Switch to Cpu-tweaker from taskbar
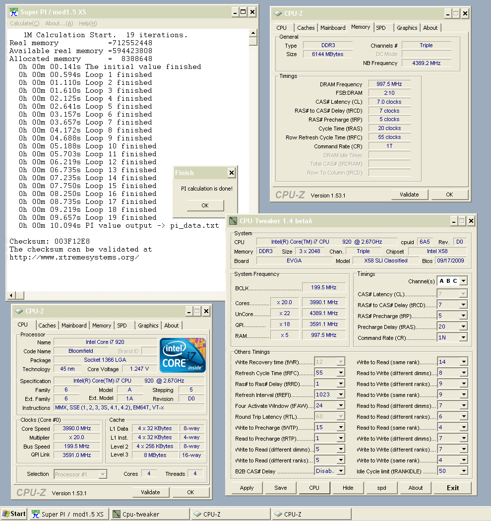The width and height of the screenshot is (491, 521). pos(149,514)
